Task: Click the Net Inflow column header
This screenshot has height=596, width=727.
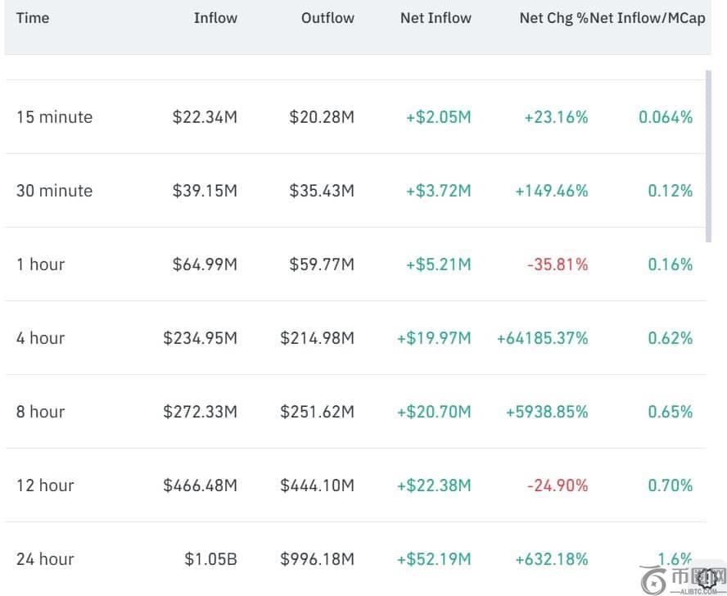Action: (436, 18)
